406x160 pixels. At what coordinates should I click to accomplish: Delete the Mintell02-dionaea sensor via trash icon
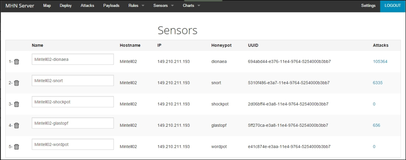pos(16,62)
